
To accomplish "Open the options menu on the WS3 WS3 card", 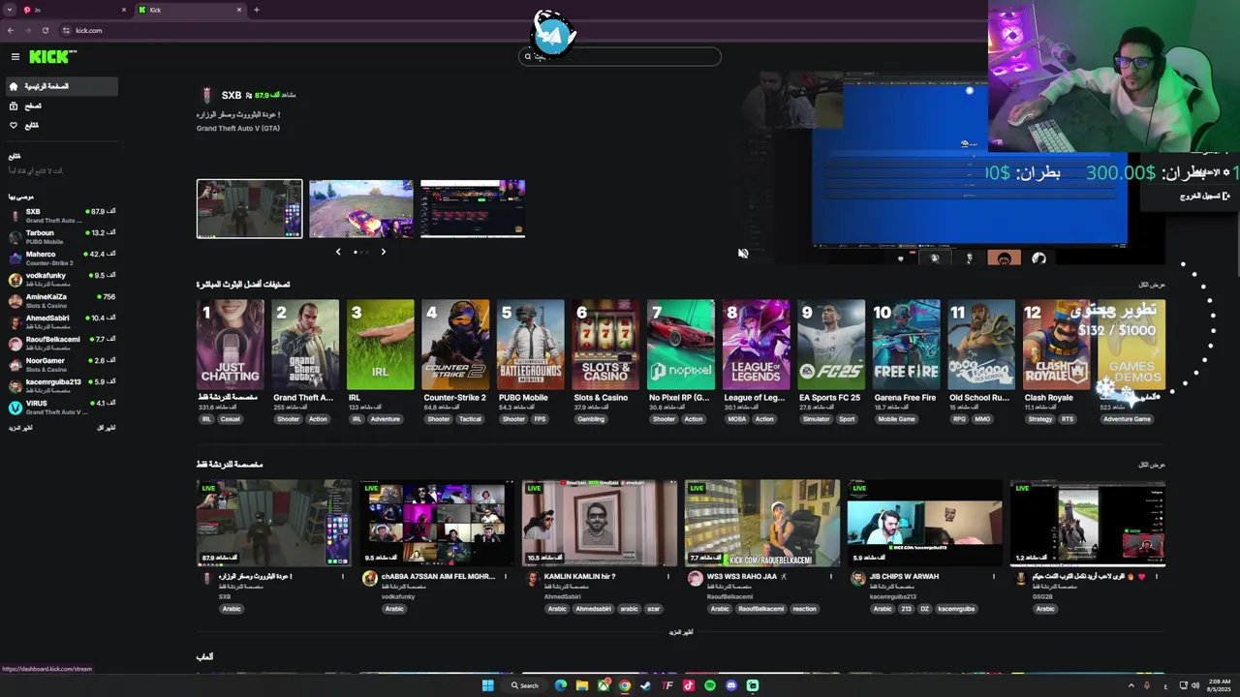I will 831,576.
